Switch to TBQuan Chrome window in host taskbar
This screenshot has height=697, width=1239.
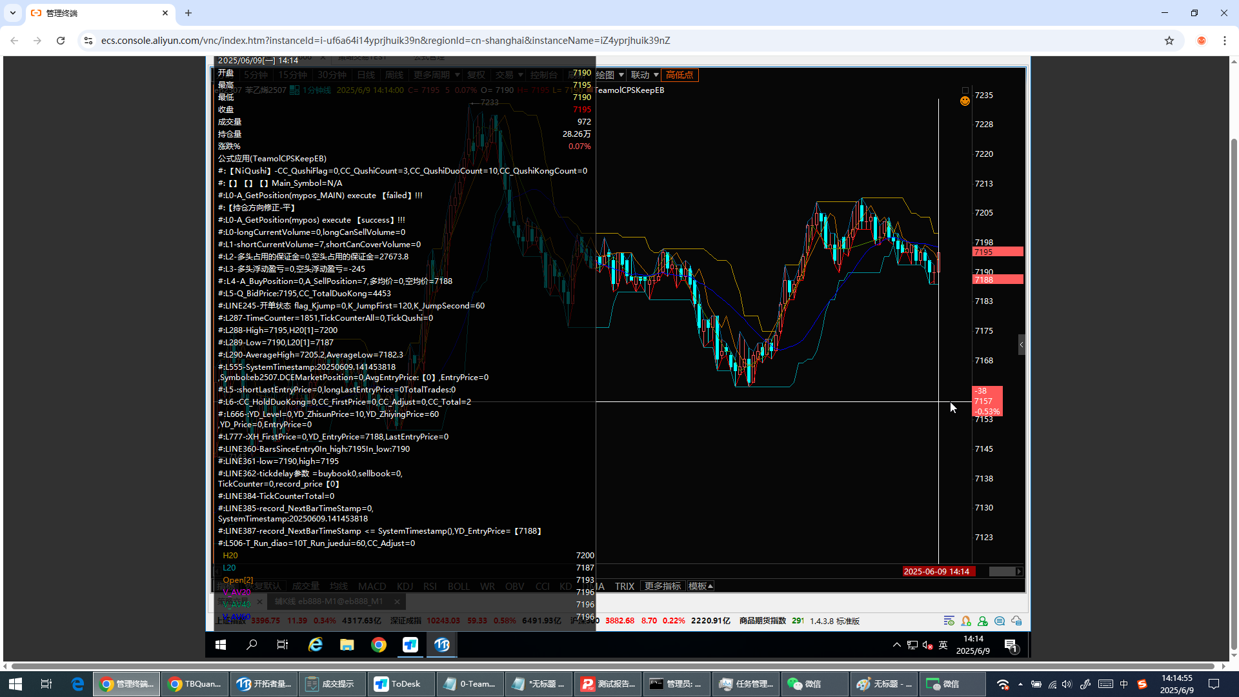[x=195, y=684]
